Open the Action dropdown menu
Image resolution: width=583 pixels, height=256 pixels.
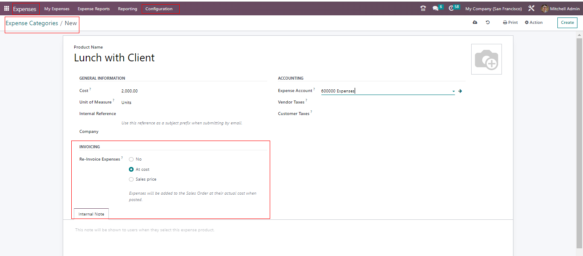point(534,23)
